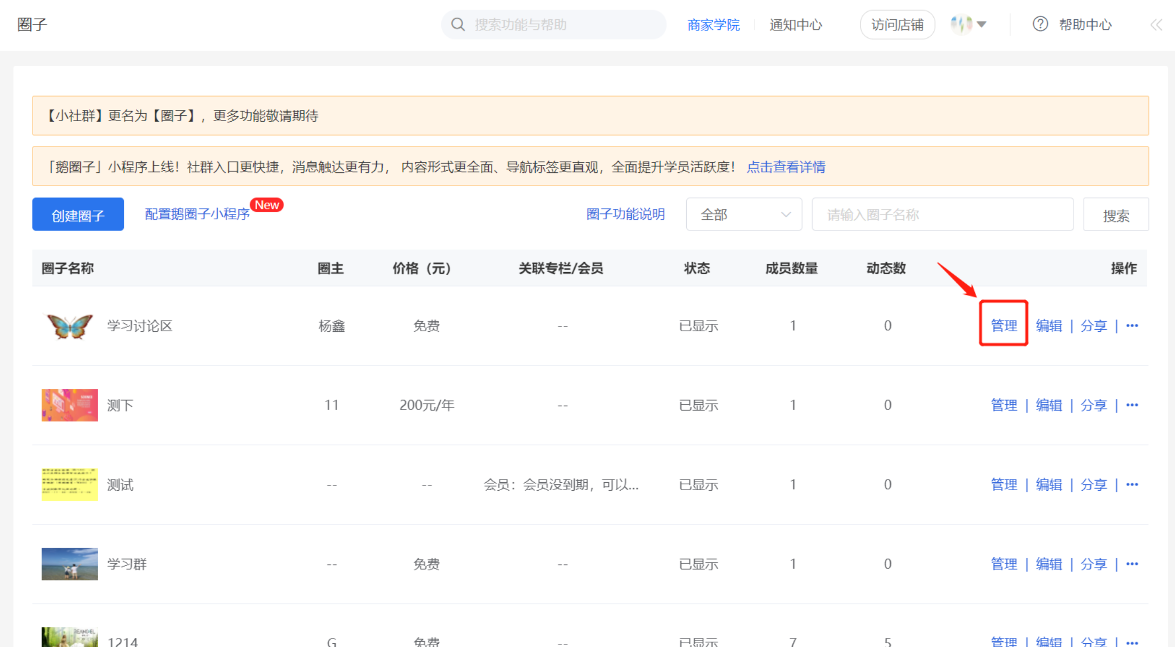Screen dimensions: 1175x647
Task: Click 分享 for 测下 circle
Action: pos(1093,405)
